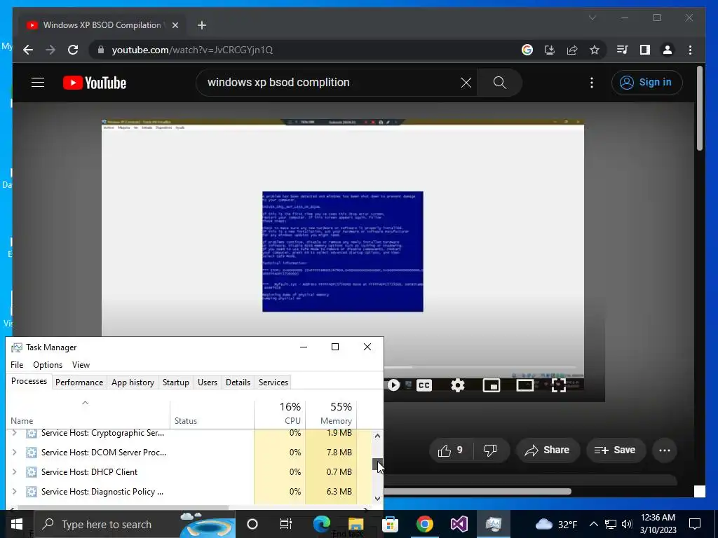Screen dimensions: 718x538
Task: Click the install app icon in address bar
Action: pos(550,50)
